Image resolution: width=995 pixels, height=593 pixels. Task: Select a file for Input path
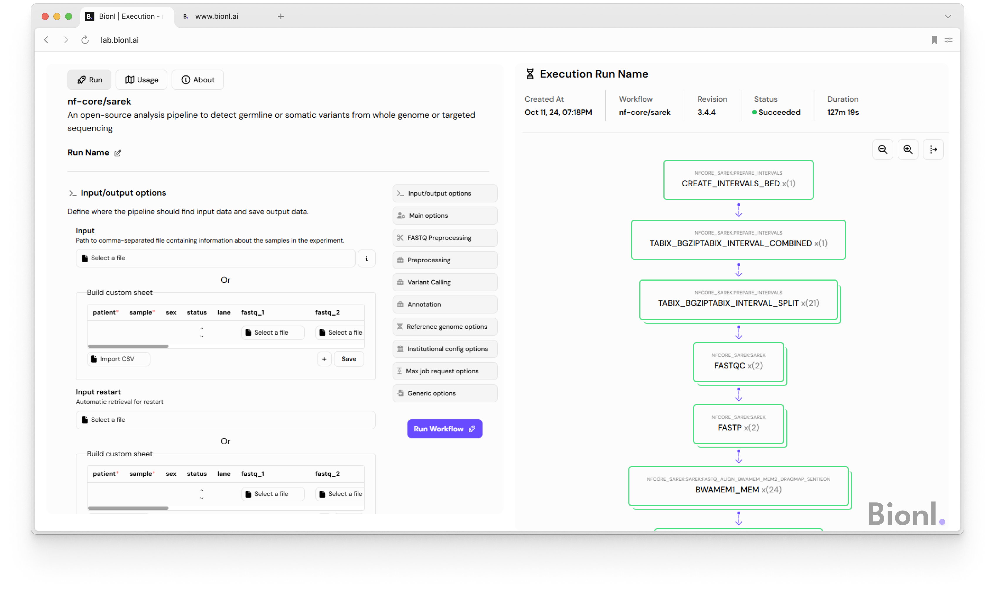(x=216, y=259)
